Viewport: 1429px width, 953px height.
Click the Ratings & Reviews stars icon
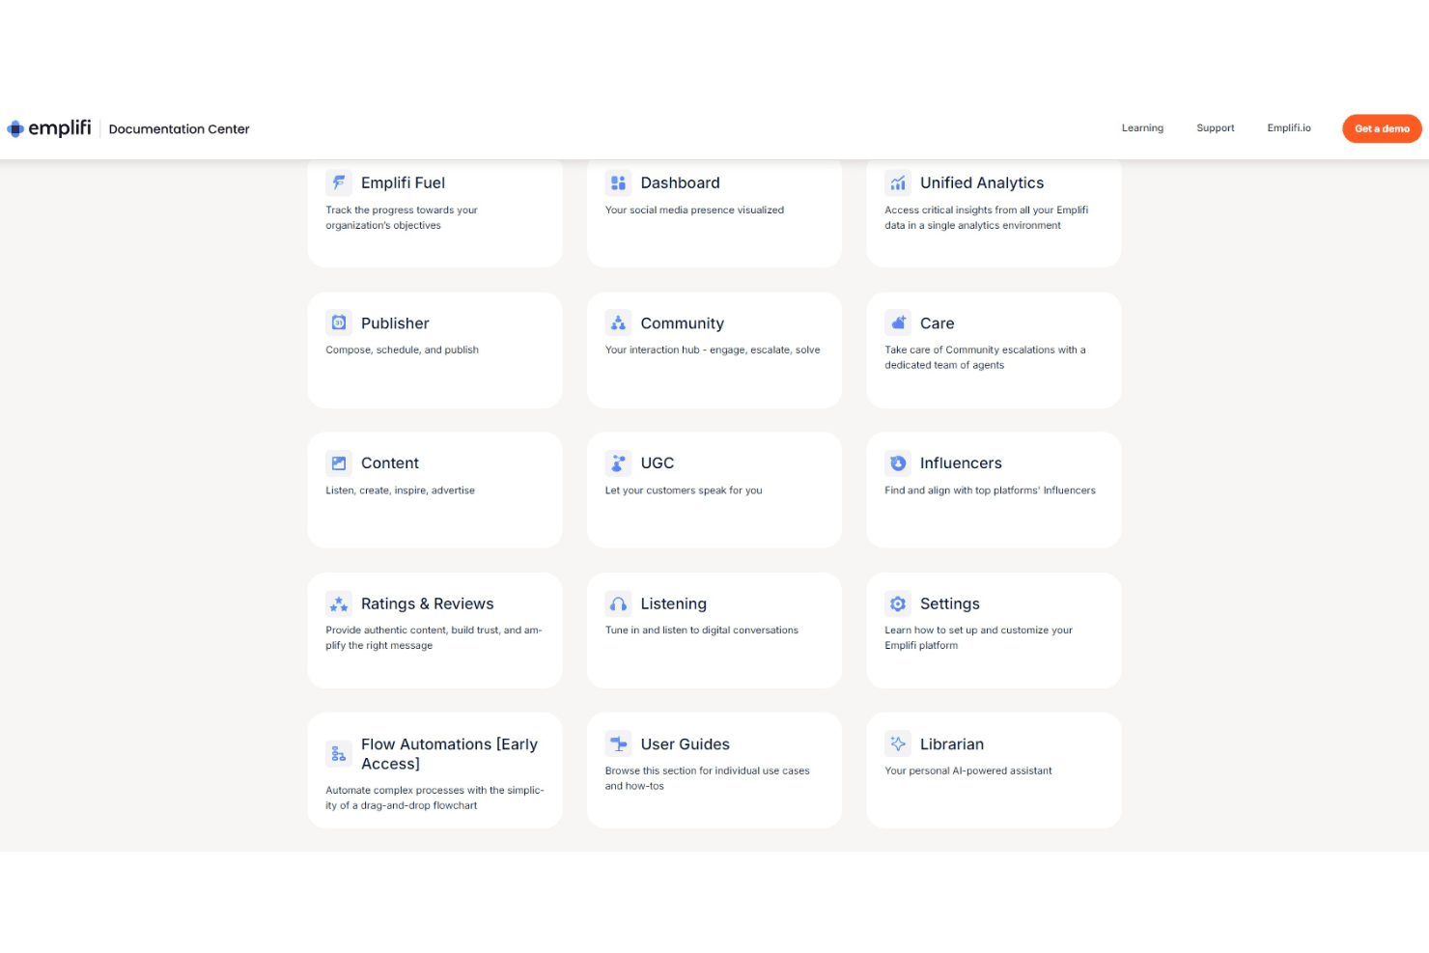click(339, 603)
